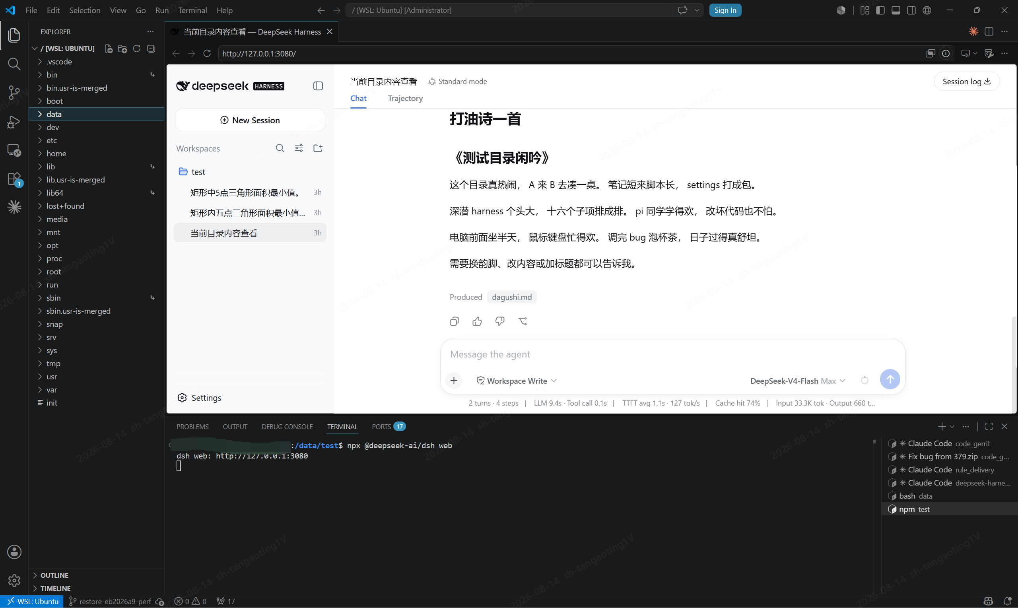Expand the .vscode folder
The width and height of the screenshot is (1018, 608).
tap(96, 62)
